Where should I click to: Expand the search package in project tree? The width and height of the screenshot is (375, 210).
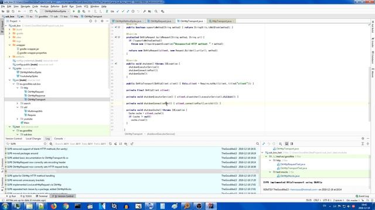[18, 103]
